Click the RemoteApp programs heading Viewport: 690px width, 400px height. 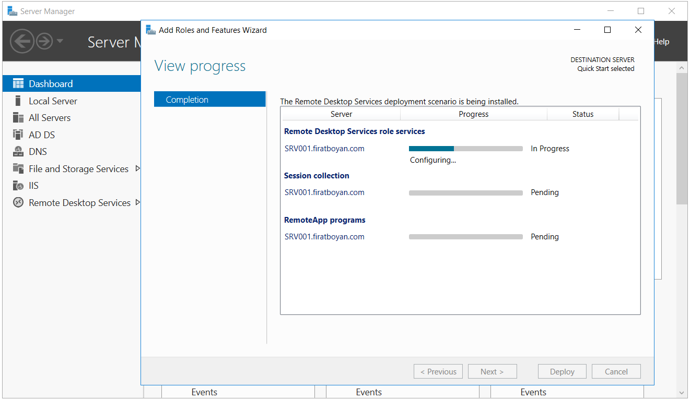click(325, 220)
